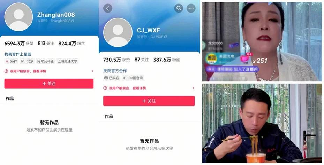324x165 pixels.
Task: Open 找我官方合作 link
Action: tap(115, 71)
